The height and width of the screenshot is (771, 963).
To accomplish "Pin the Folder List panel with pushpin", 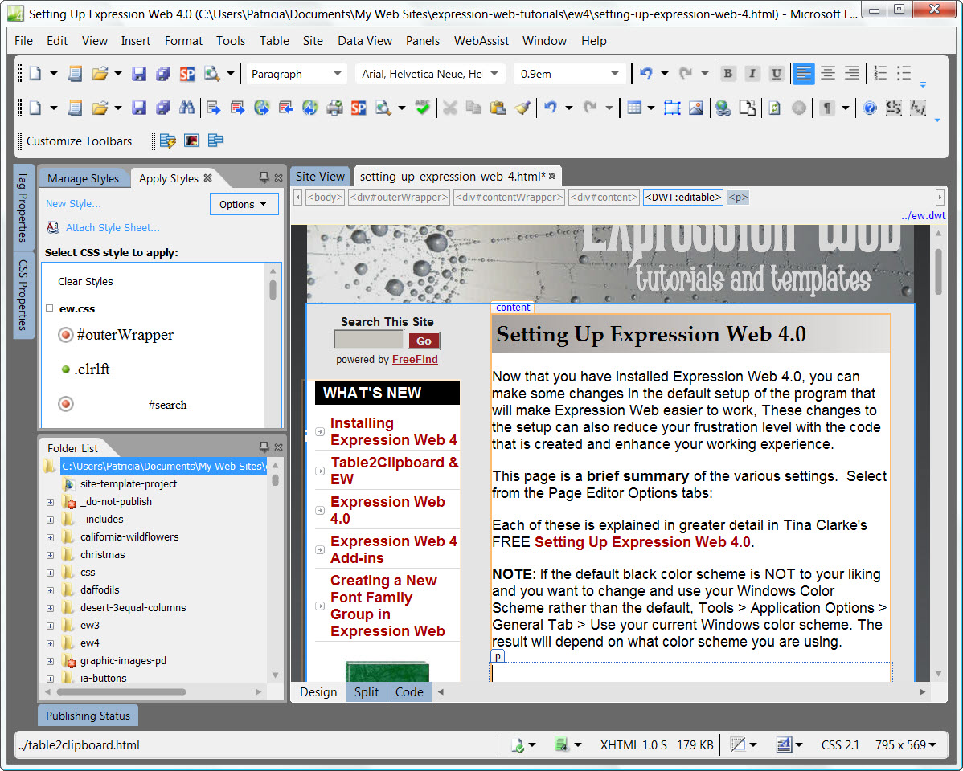I will [264, 447].
